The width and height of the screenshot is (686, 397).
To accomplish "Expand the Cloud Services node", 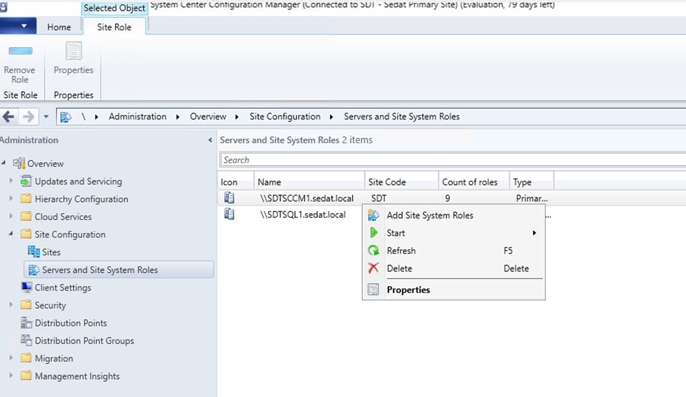I will pos(11,216).
